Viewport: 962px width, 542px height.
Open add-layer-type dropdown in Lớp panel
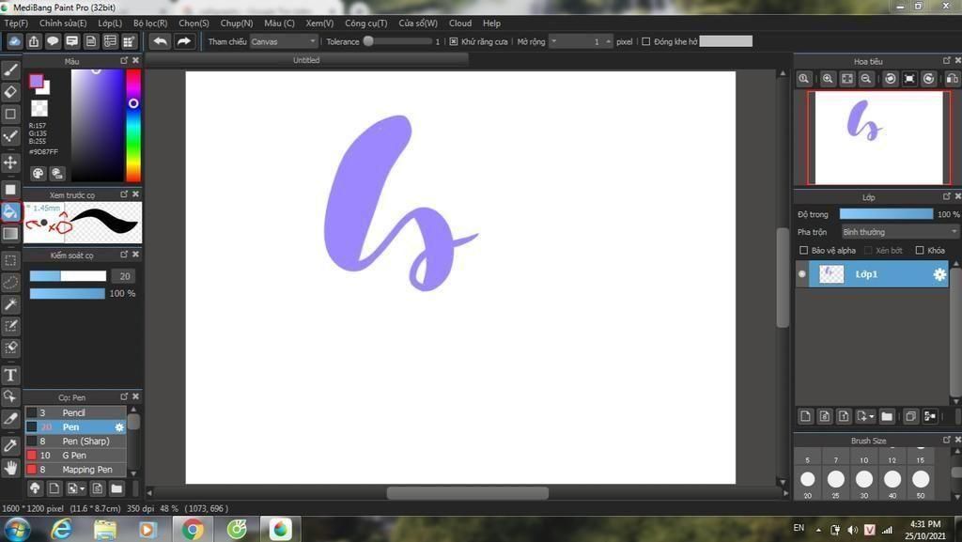(865, 416)
